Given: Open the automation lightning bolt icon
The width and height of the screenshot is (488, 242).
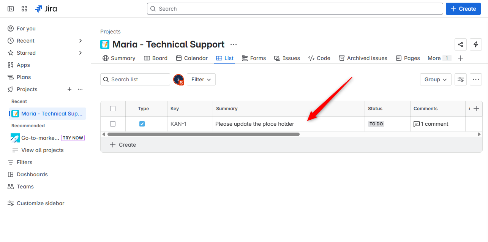Looking at the screenshot, I should (476, 44).
